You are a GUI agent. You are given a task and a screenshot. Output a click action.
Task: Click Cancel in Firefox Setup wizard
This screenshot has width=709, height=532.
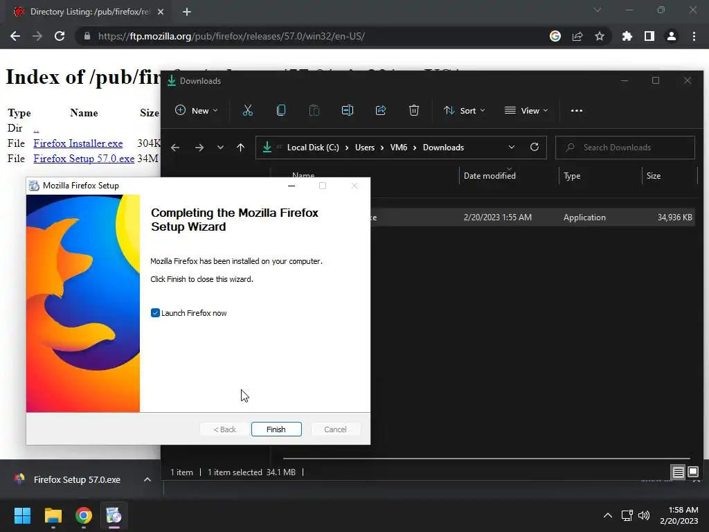(335, 429)
